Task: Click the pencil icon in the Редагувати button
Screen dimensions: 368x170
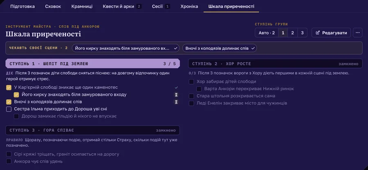Action: point(318,33)
